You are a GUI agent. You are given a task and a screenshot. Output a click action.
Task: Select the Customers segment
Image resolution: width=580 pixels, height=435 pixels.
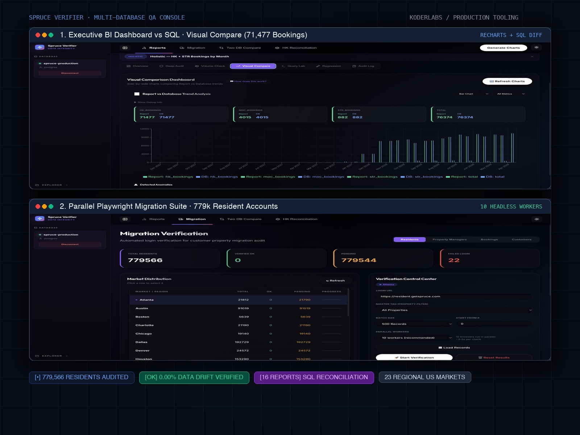(522, 240)
